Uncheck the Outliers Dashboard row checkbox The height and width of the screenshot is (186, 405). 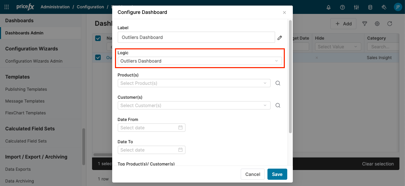[x=98, y=58]
